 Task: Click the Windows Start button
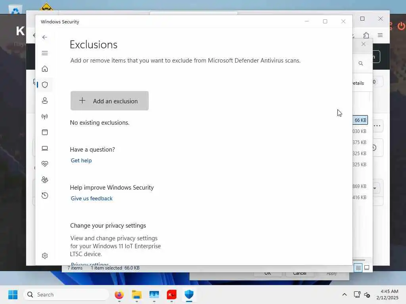(x=13, y=294)
